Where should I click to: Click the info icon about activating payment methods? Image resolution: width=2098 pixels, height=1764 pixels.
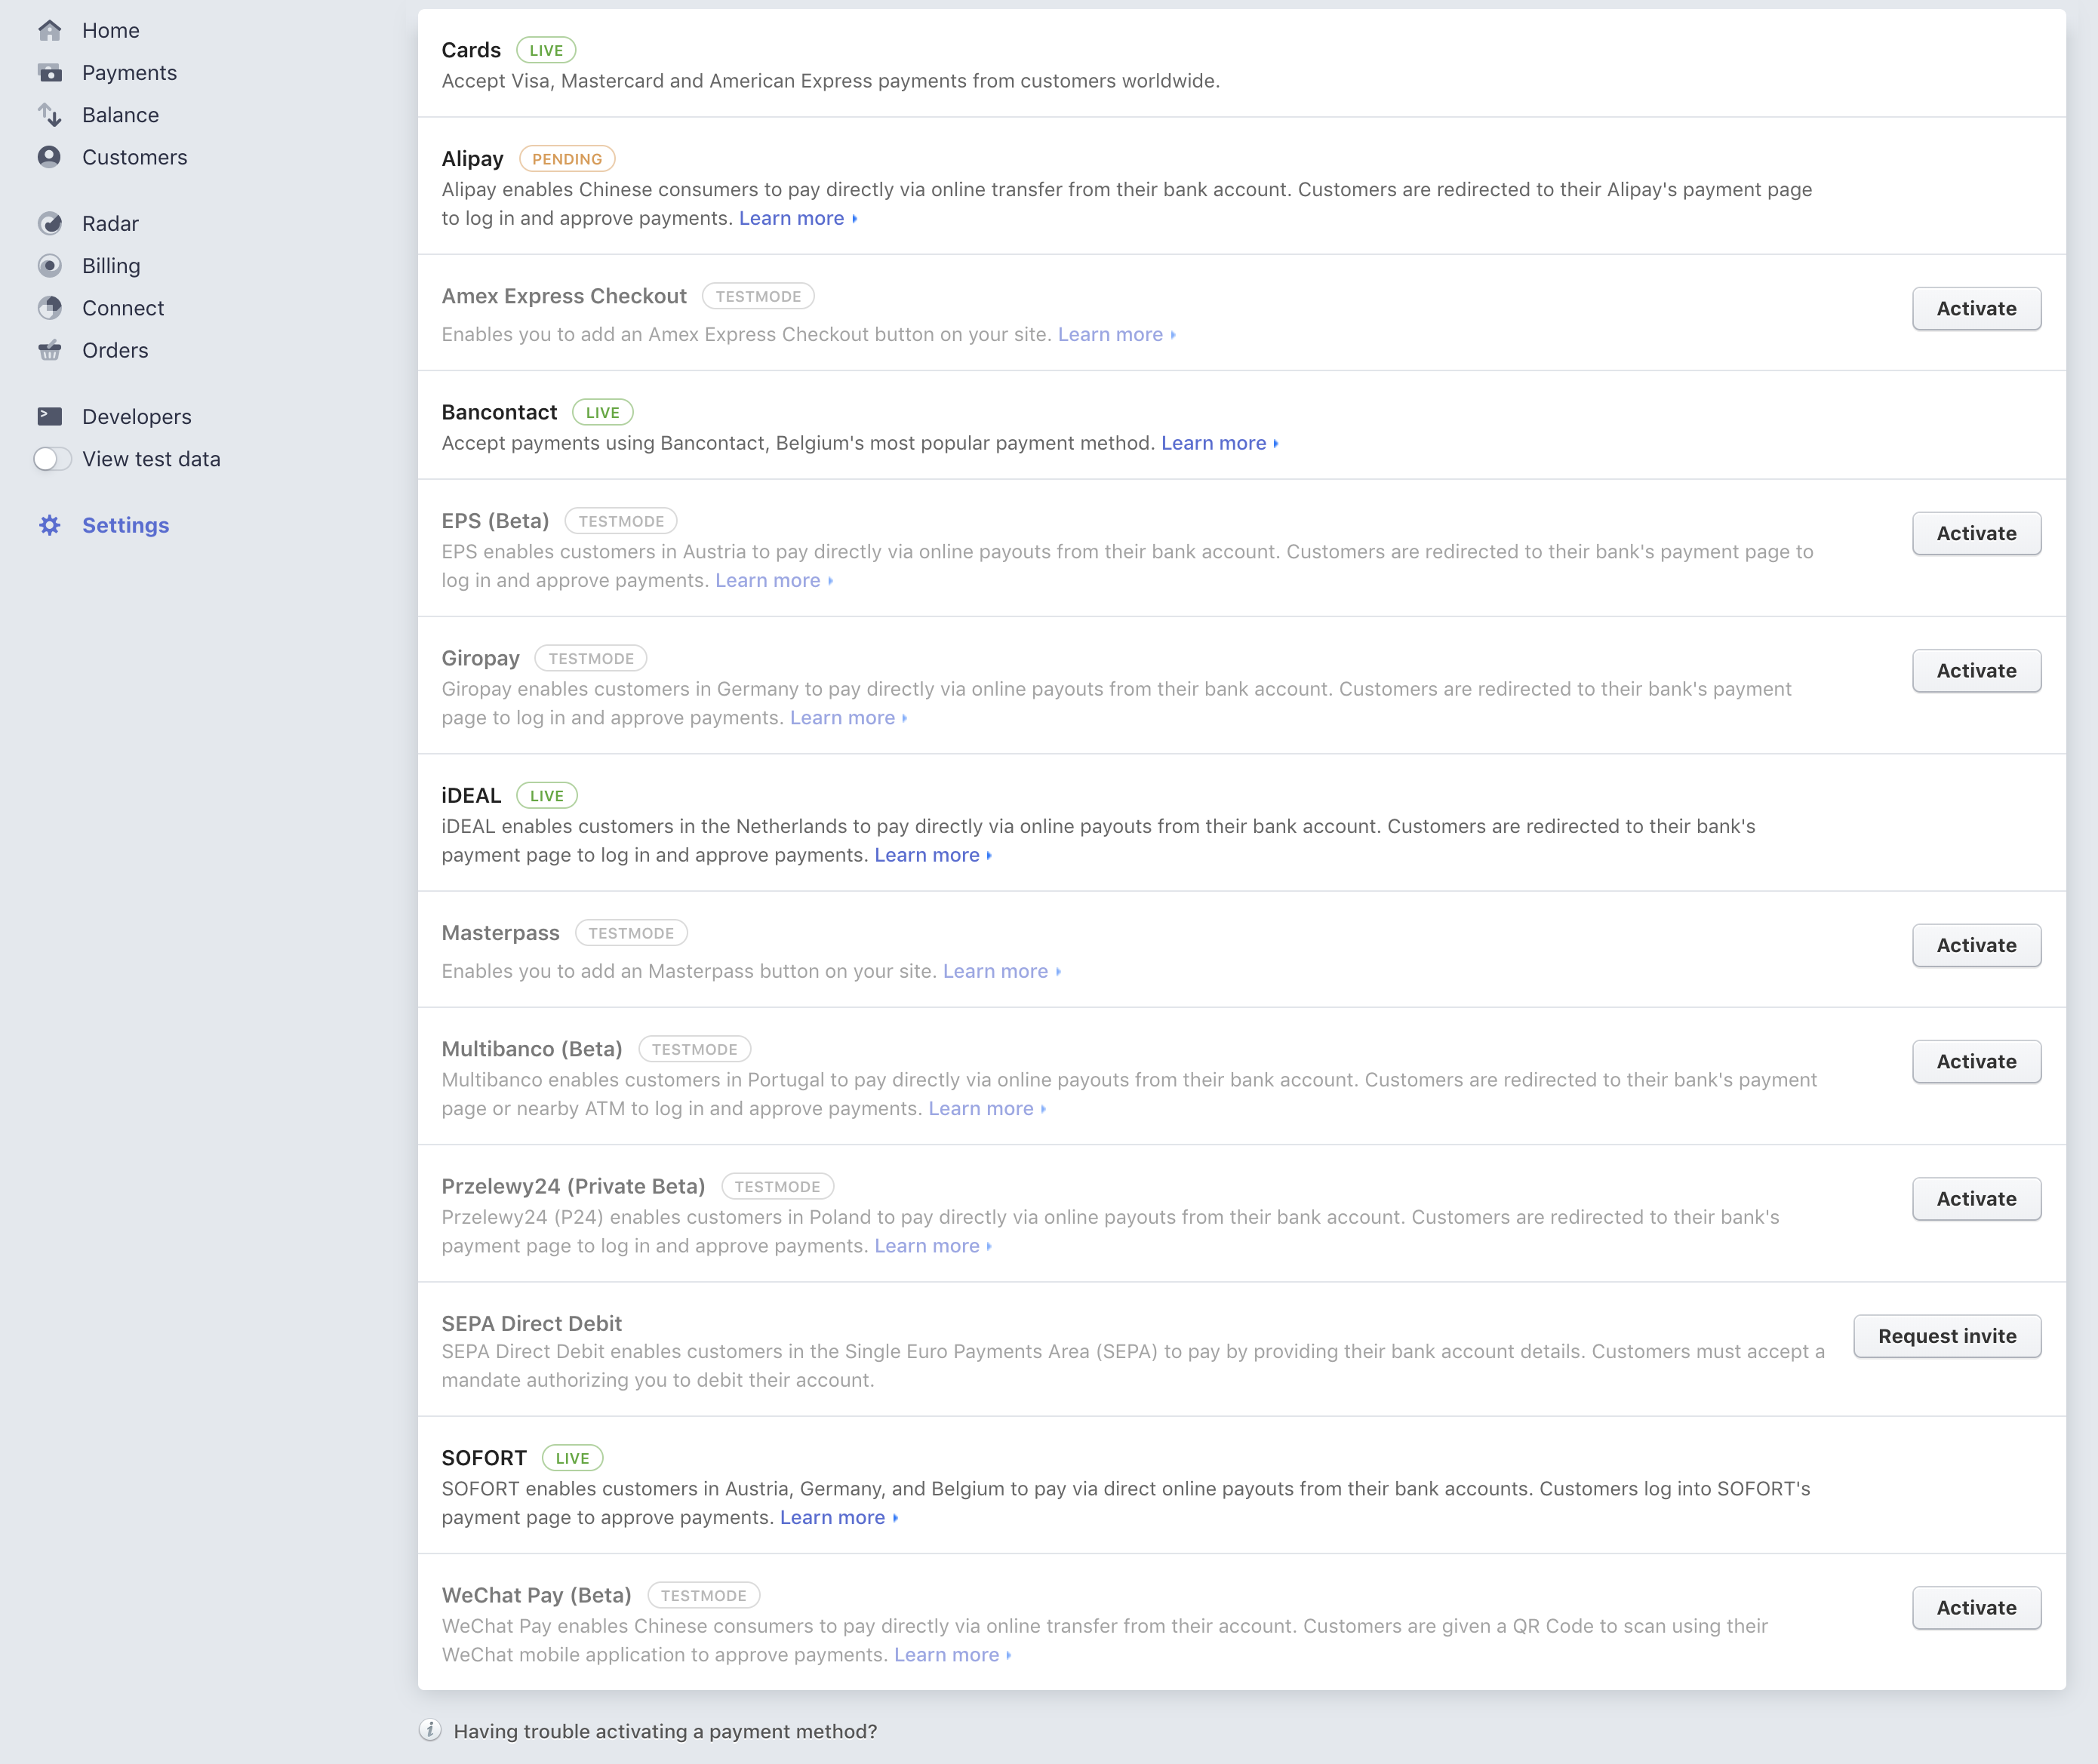[x=430, y=1731]
